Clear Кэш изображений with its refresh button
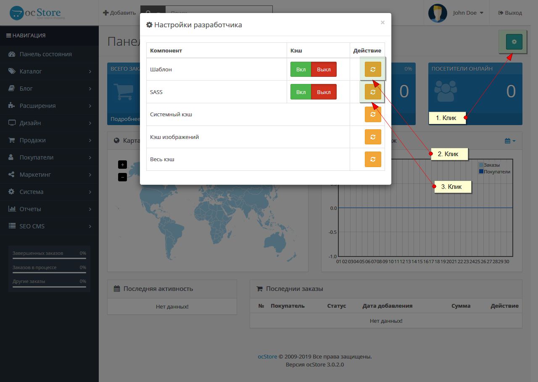This screenshot has width=538, height=382. click(373, 137)
